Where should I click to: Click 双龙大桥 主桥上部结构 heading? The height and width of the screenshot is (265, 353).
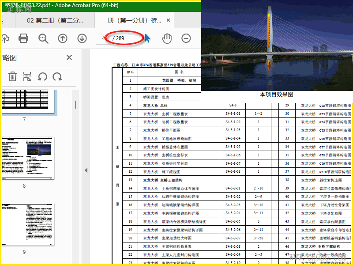point(163,180)
